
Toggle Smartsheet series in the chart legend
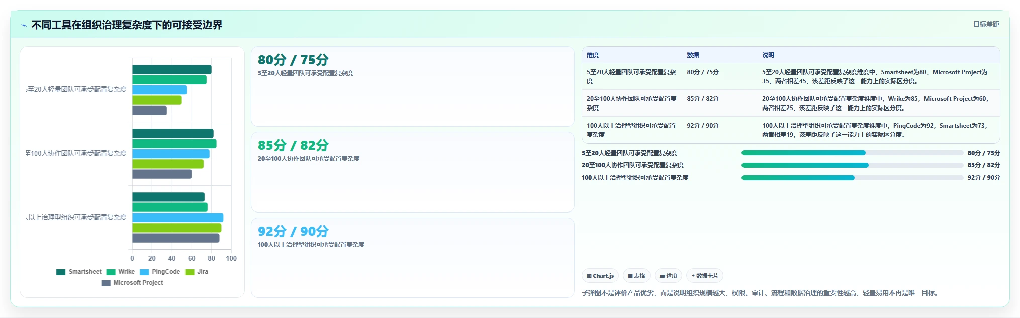[79, 272]
